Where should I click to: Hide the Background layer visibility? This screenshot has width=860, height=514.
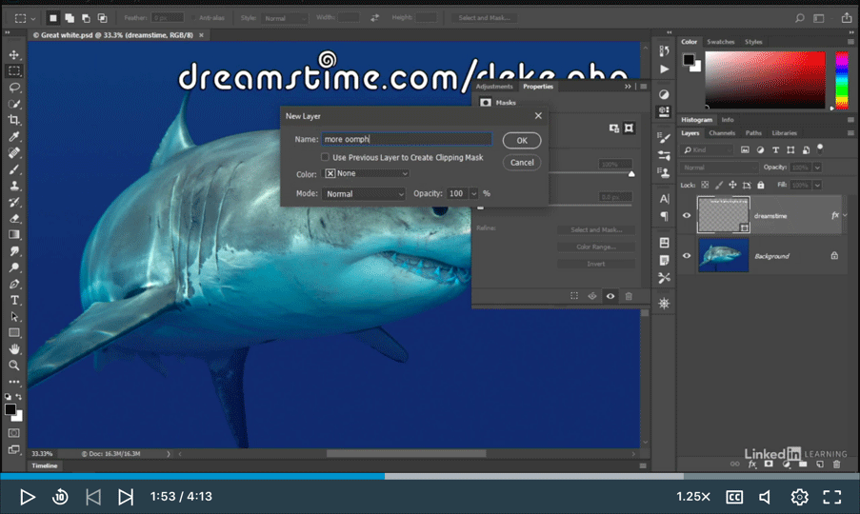pyautogui.click(x=686, y=256)
